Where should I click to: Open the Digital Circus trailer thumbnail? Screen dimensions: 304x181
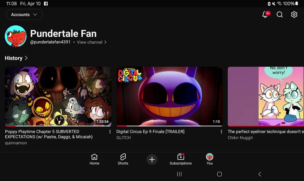point(169,96)
